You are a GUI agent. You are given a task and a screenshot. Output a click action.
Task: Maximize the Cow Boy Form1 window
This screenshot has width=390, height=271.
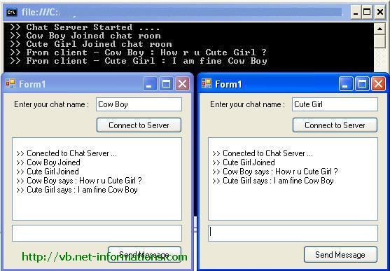coord(166,83)
